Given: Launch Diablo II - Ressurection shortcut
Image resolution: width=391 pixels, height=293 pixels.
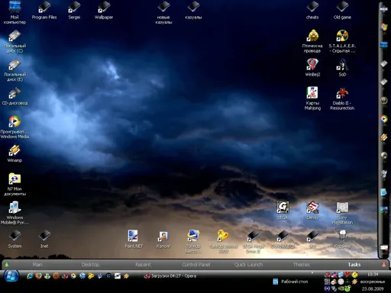Looking at the screenshot, I should [x=342, y=98].
